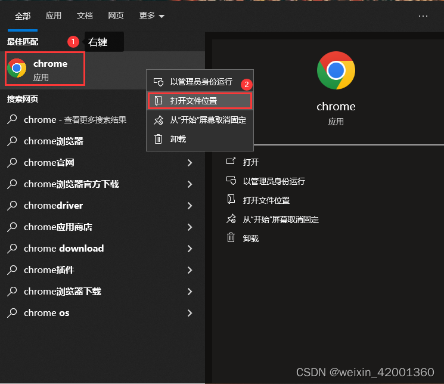Click trash icon beside 卸载 in right pane

coord(231,237)
